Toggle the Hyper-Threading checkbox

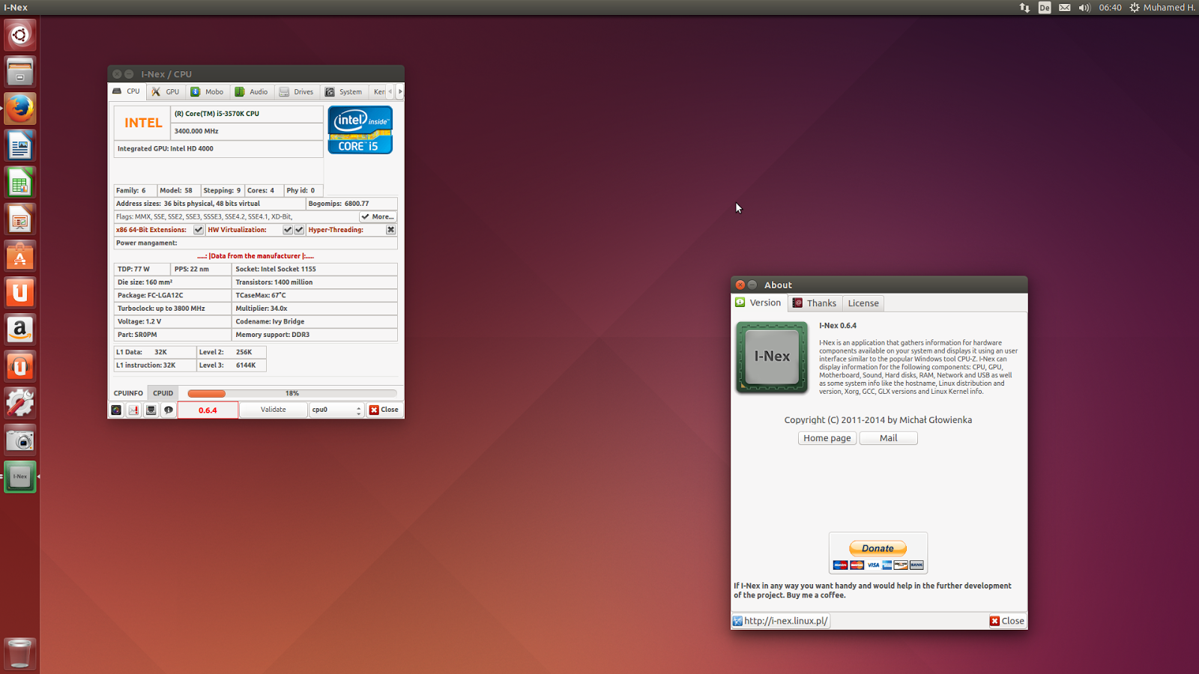pyautogui.click(x=391, y=230)
